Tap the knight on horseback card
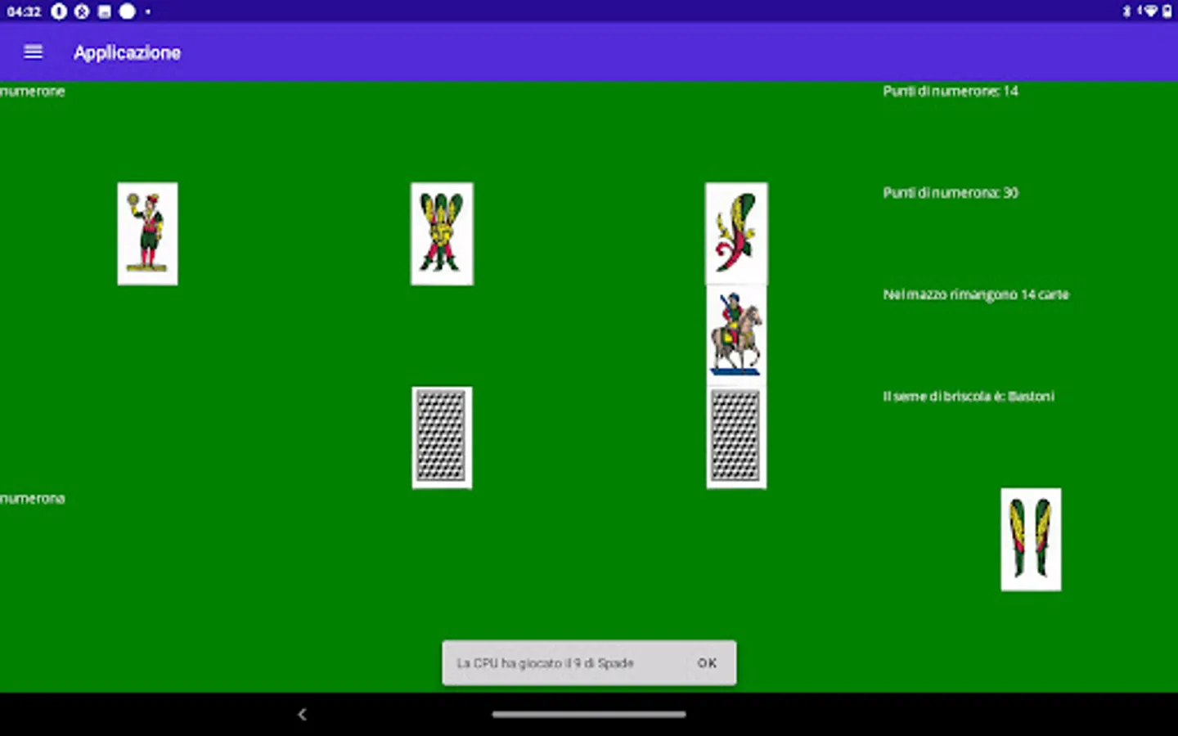 736,335
